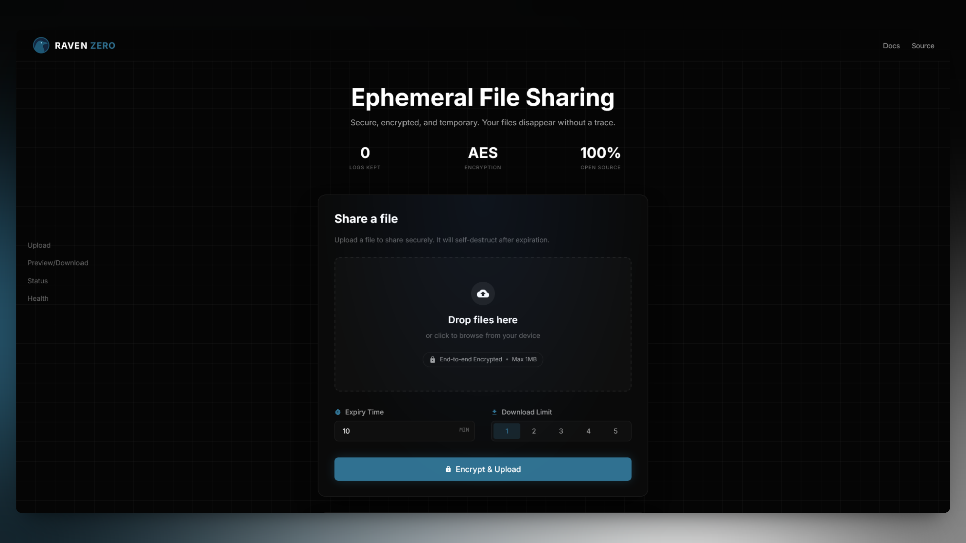Select download limit value 2
Image resolution: width=966 pixels, height=543 pixels.
click(534, 431)
